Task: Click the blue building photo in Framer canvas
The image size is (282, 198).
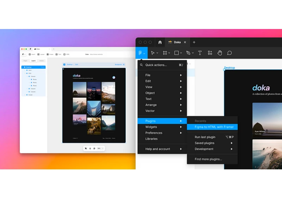Action: click(x=94, y=109)
